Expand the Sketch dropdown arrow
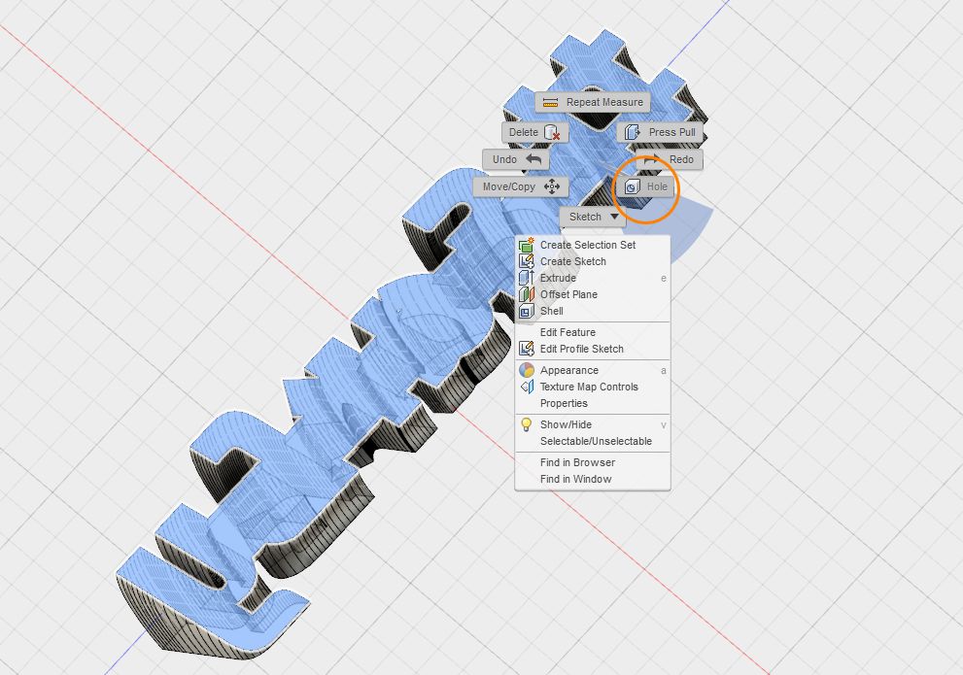Image resolution: width=963 pixels, height=675 pixels. pos(613,218)
